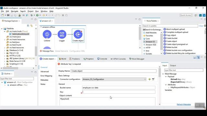
Task: Select HTTP module in palette
Action: 148,48
